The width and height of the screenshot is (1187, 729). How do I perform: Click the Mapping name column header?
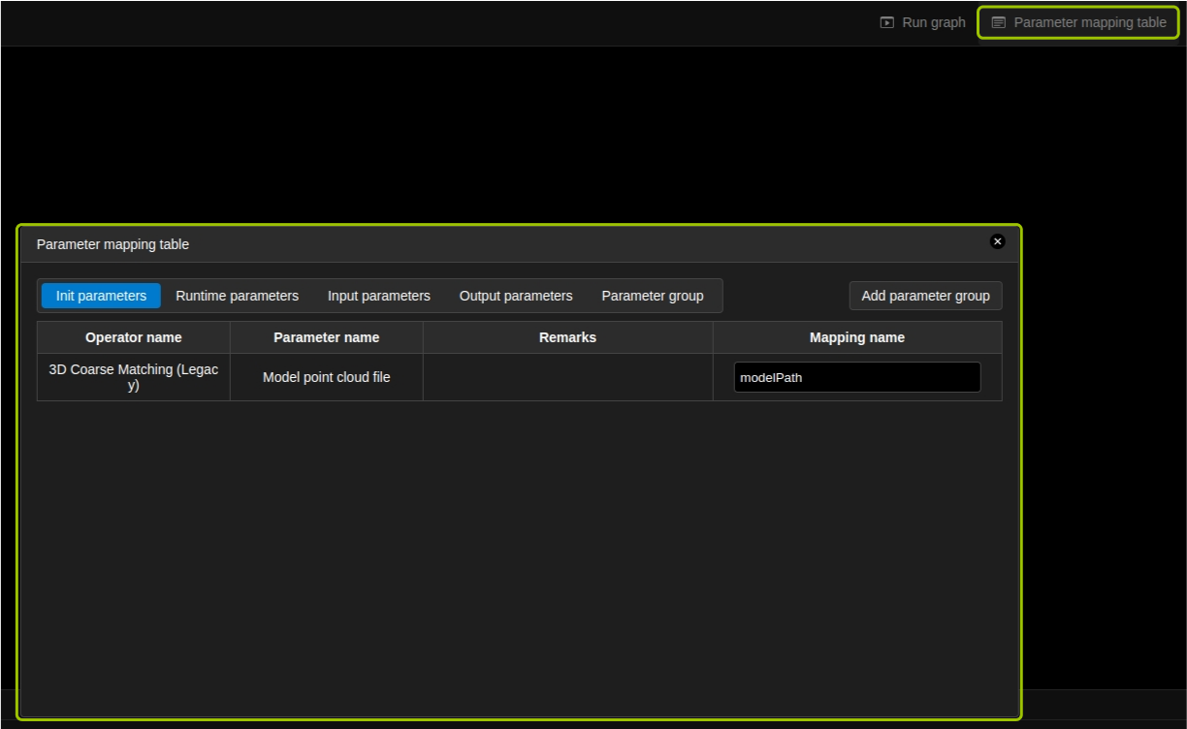[856, 337]
